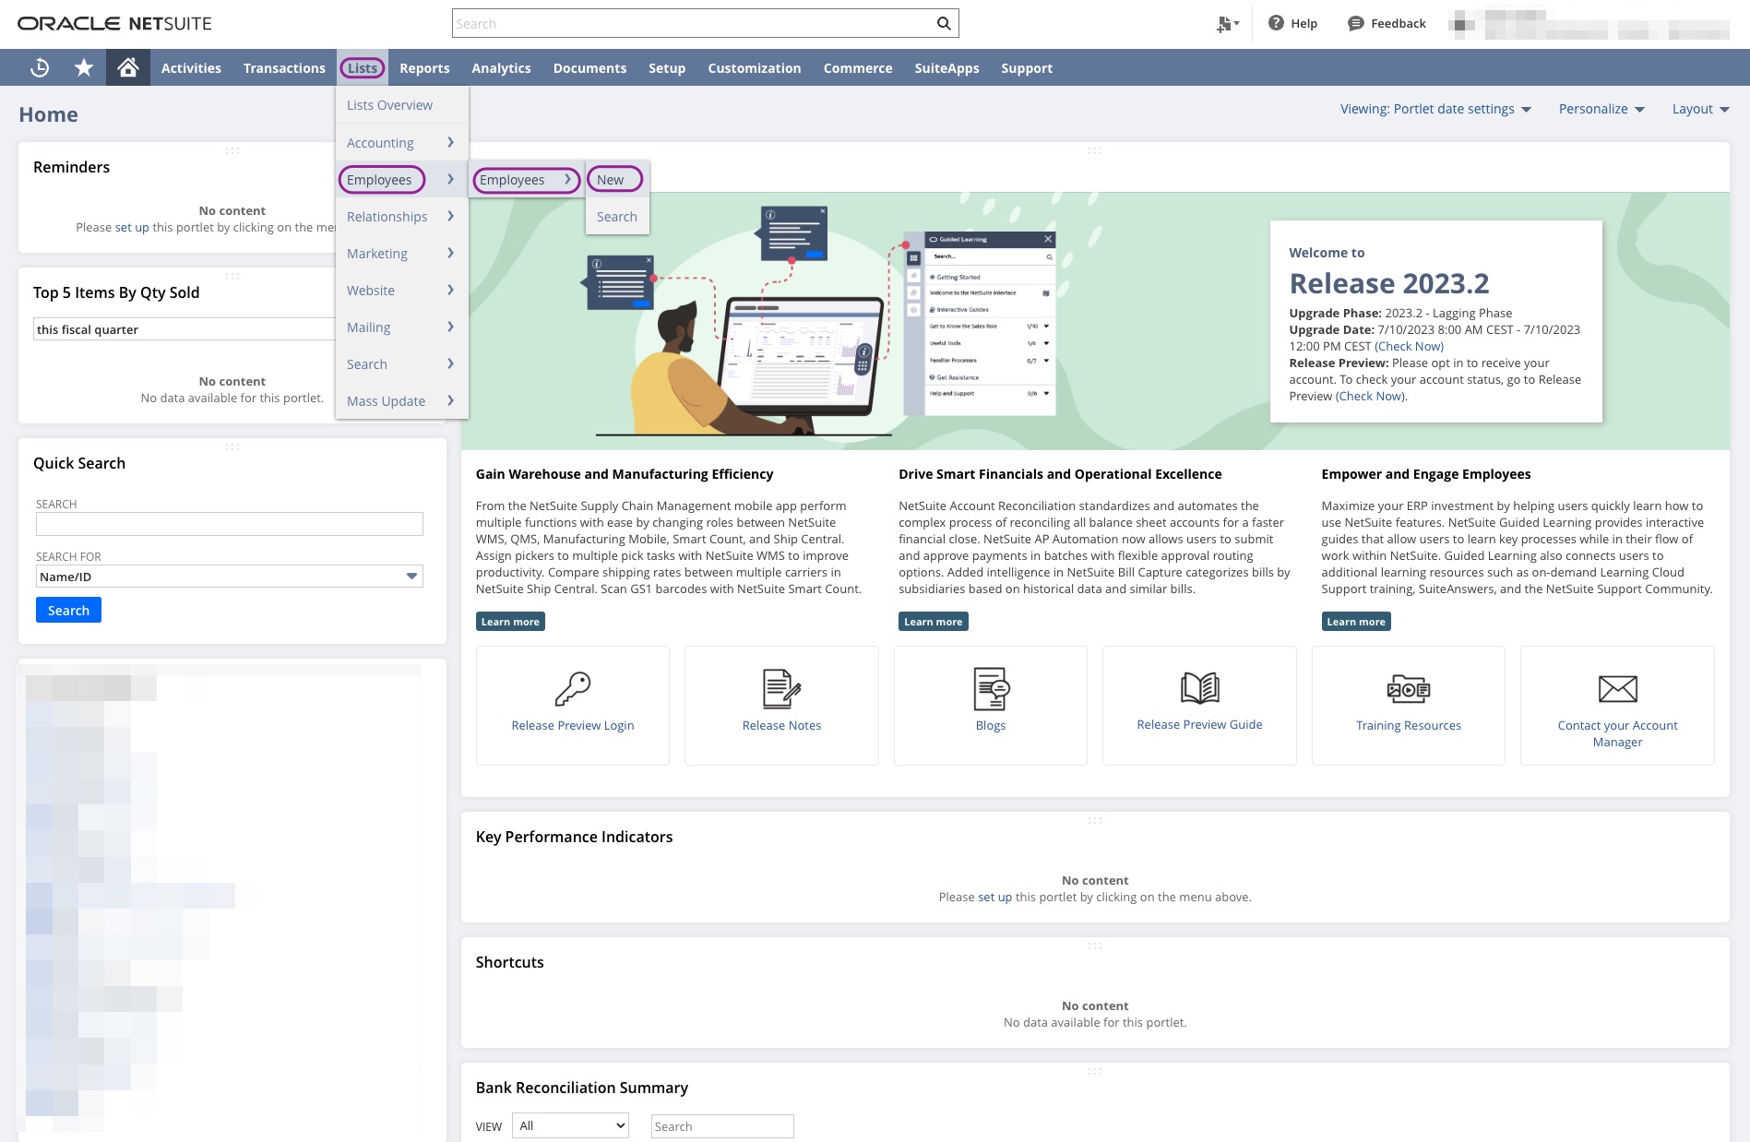Open the Create New icon menu

(x=1228, y=23)
